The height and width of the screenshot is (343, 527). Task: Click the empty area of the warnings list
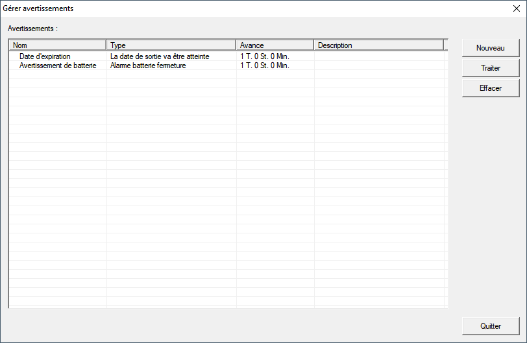coord(227,195)
